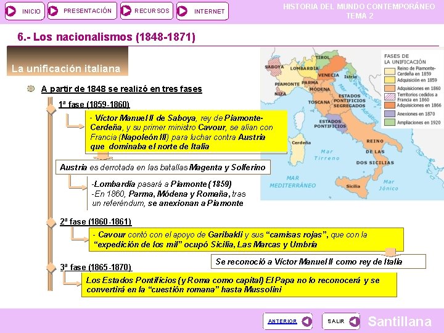Click the TIROL label on the map
444x333 pixels.
(x=323, y=57)
